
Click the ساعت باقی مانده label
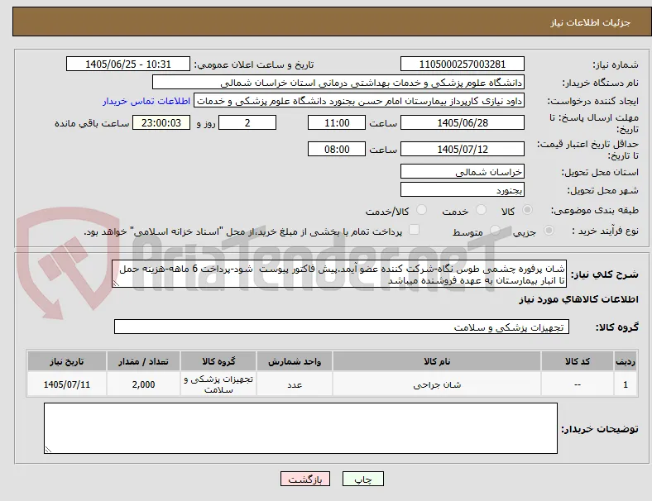tap(92, 123)
